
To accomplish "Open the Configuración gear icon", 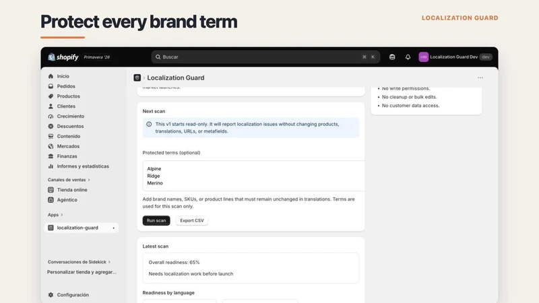I will pyautogui.click(x=51, y=295).
